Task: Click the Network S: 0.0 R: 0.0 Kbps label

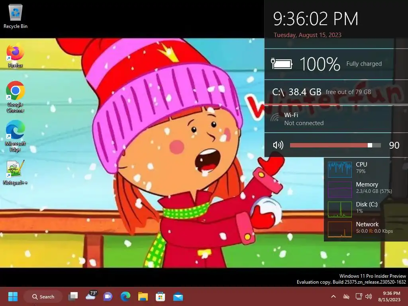Action: click(374, 228)
